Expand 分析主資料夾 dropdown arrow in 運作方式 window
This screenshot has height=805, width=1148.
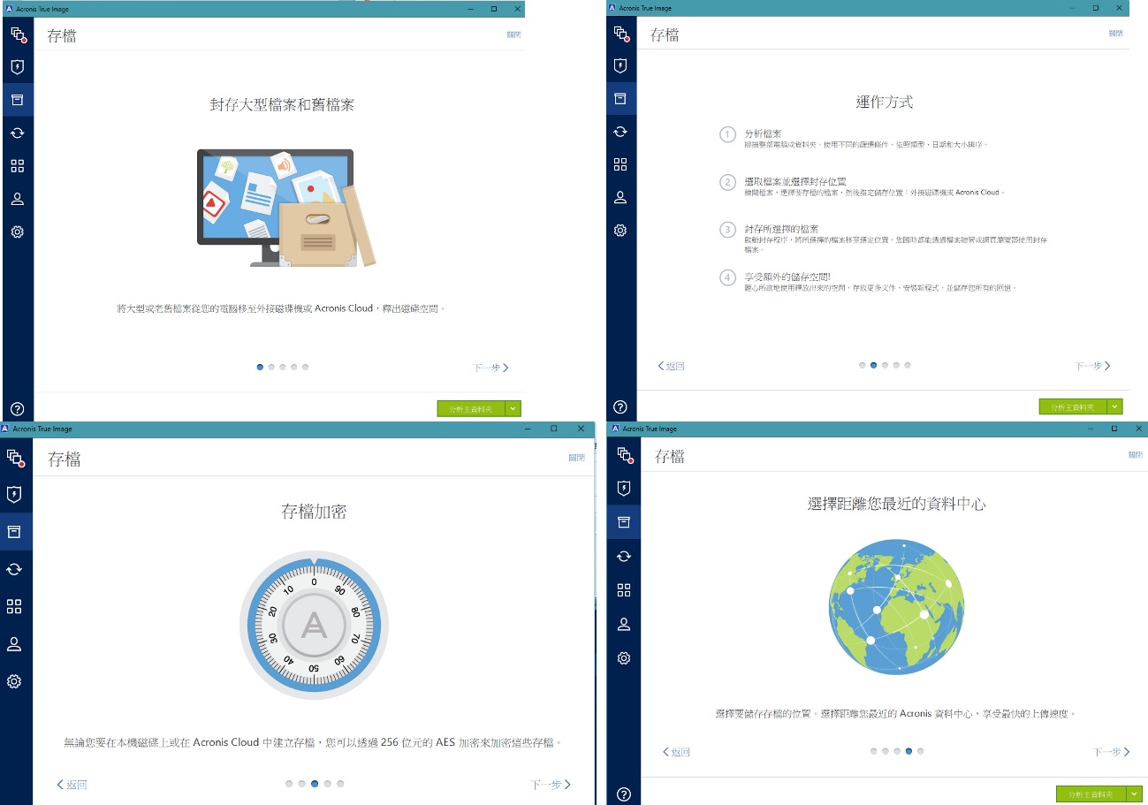[1115, 406]
